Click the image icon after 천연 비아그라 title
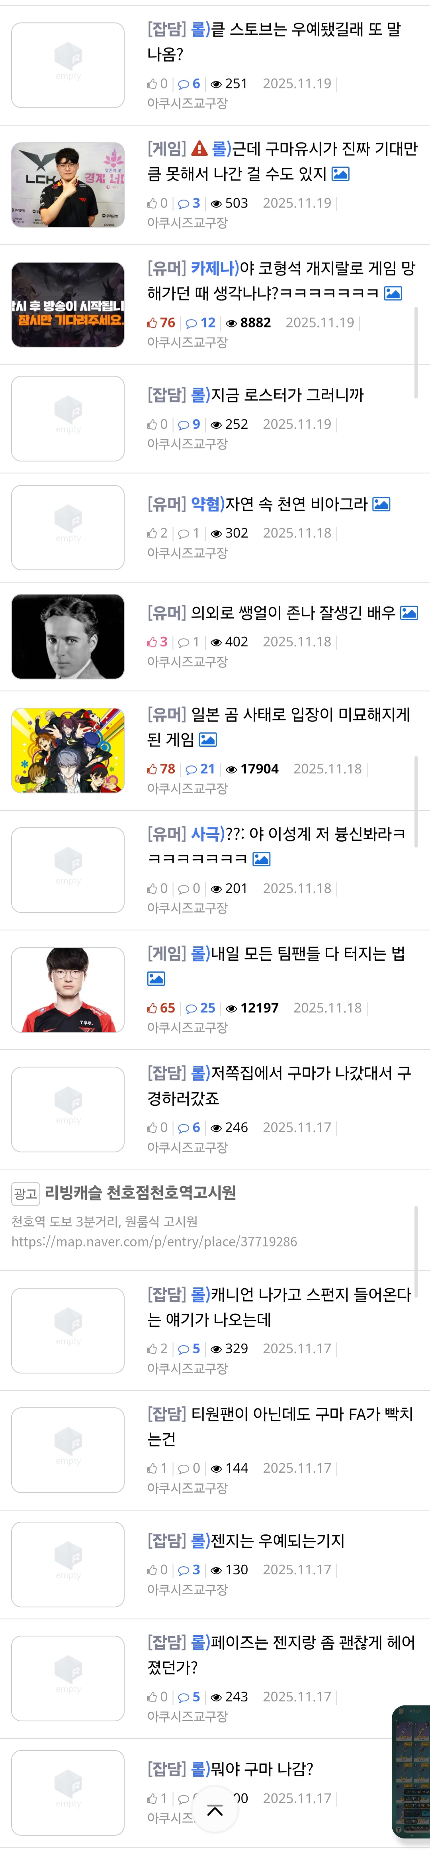430x1856 pixels. 382,504
